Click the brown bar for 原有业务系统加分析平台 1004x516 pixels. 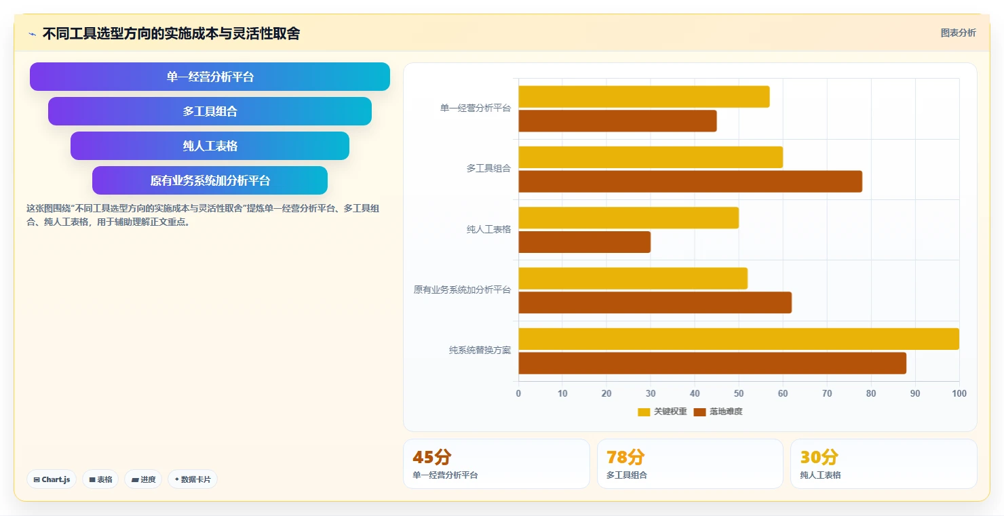pos(655,302)
